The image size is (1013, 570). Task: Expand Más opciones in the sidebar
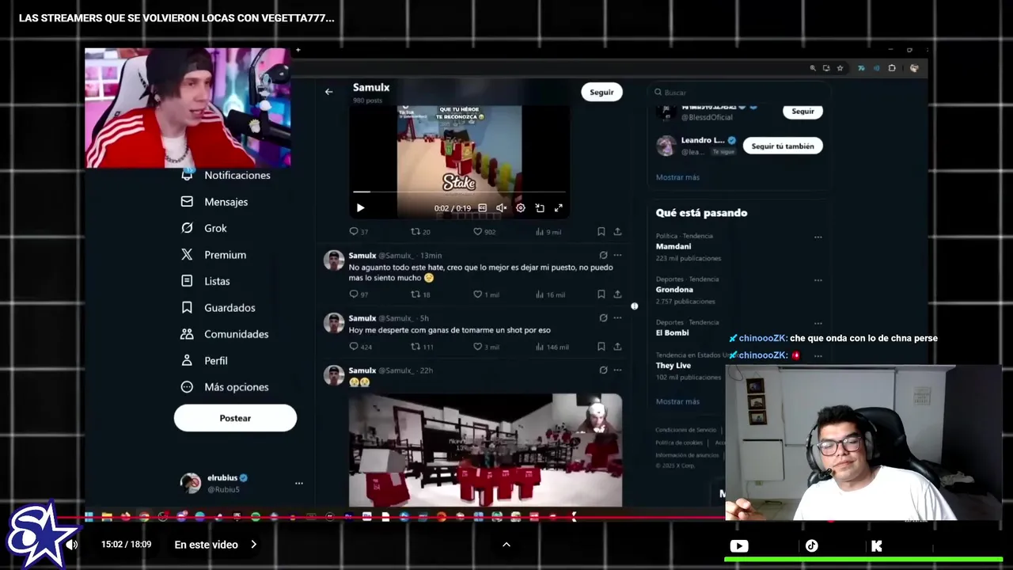point(225,387)
